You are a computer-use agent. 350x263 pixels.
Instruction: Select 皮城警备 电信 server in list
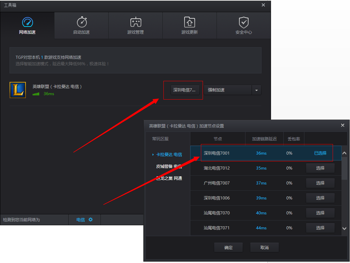pyautogui.click(x=169, y=166)
